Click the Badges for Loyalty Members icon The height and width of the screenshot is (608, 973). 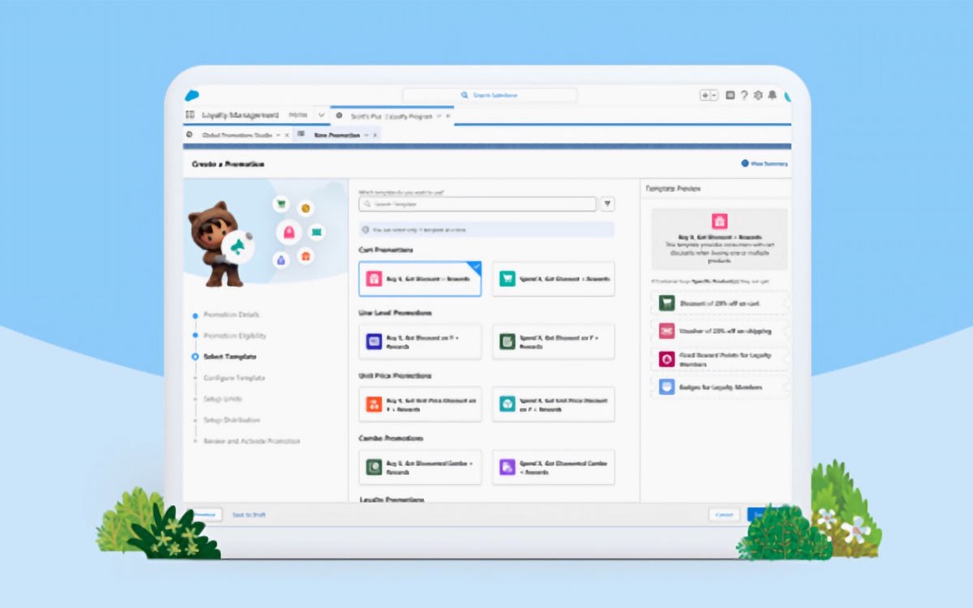coord(667,387)
